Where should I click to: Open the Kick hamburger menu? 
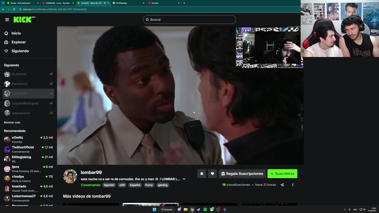point(7,20)
